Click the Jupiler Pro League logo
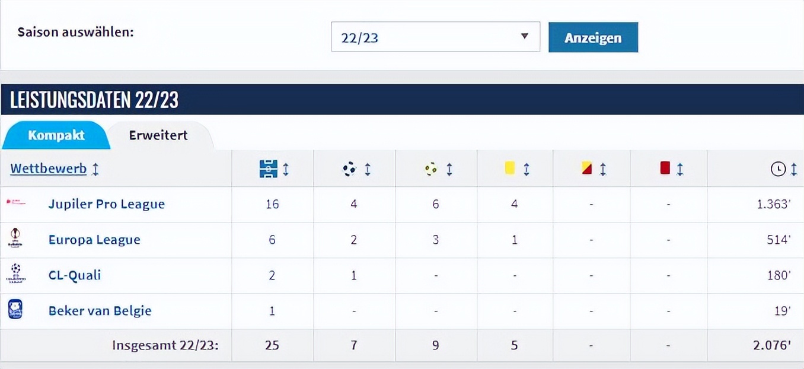Image resolution: width=804 pixels, height=369 pixels. 16,203
